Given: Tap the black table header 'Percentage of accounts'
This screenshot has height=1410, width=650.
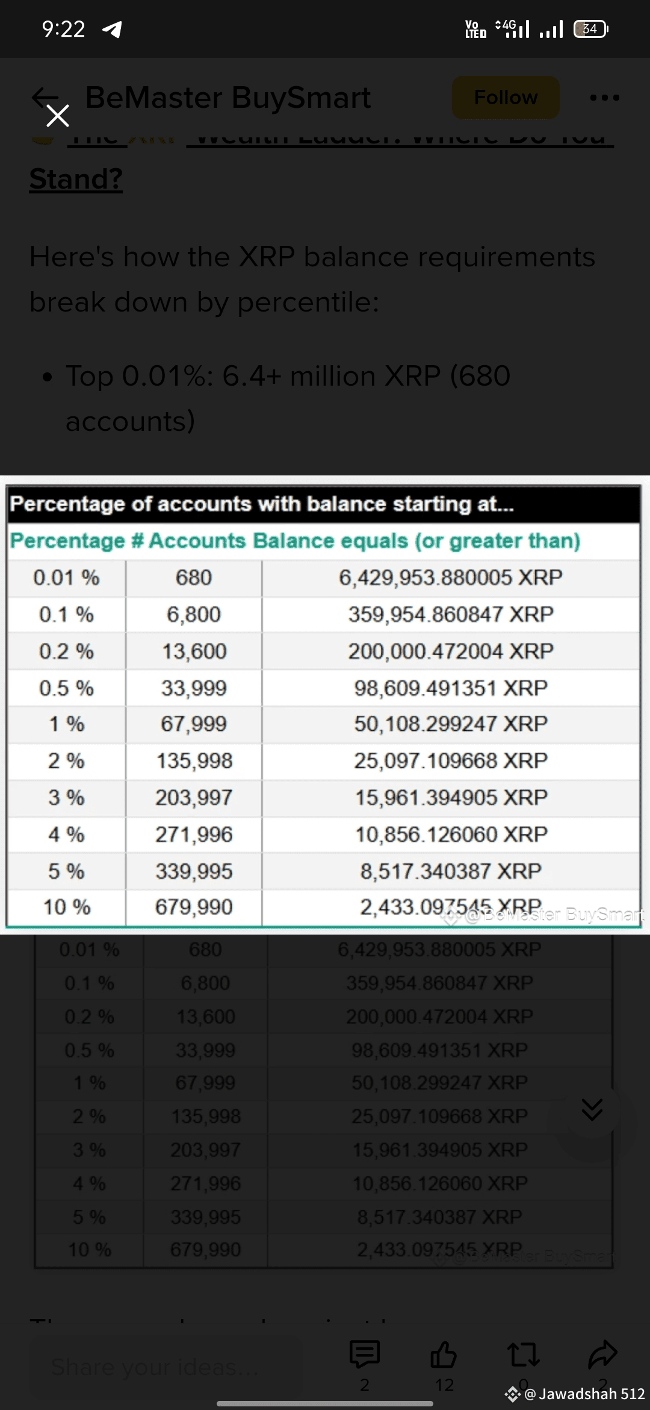Looking at the screenshot, I should click(324, 504).
